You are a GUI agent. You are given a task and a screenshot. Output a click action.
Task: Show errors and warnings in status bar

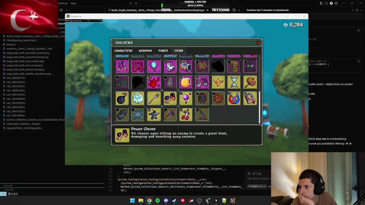13,194
